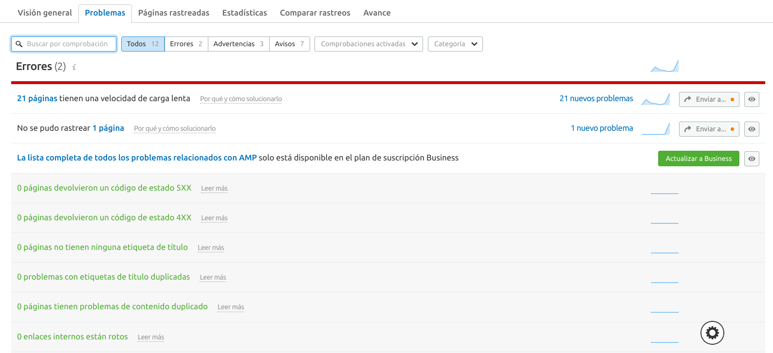Select '0 enlaces internos están rotos' text

(x=73, y=336)
